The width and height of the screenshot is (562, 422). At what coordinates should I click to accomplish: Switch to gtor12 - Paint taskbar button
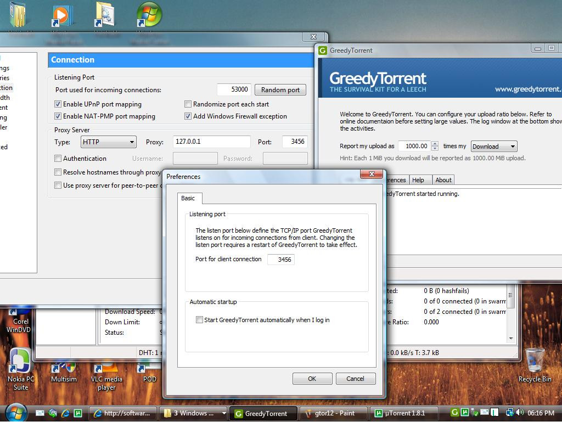click(333, 413)
